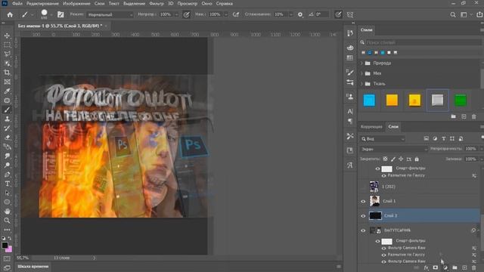Hide the Слой 3 layer

(363, 216)
